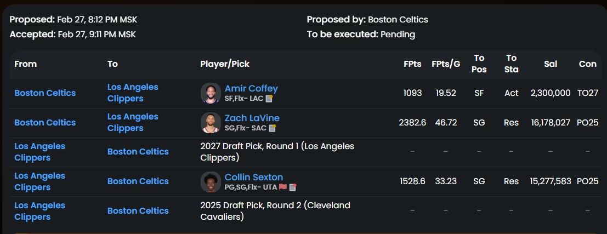607x234 pixels.
Task: Open Amir Coffey's player notes icon
Action: pos(269,98)
